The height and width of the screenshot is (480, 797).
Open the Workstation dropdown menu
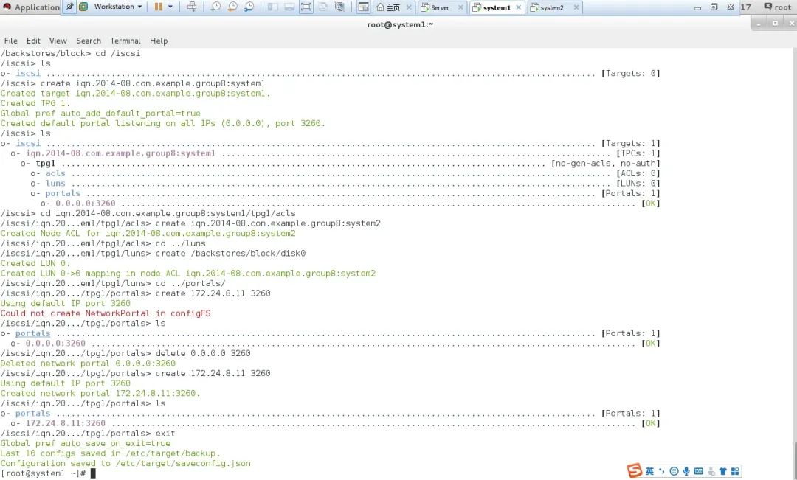point(118,7)
